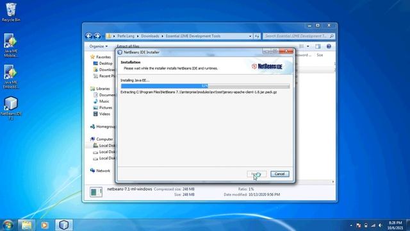Open Windows Media Player from the taskbar
410x231 pixels.
44,225
